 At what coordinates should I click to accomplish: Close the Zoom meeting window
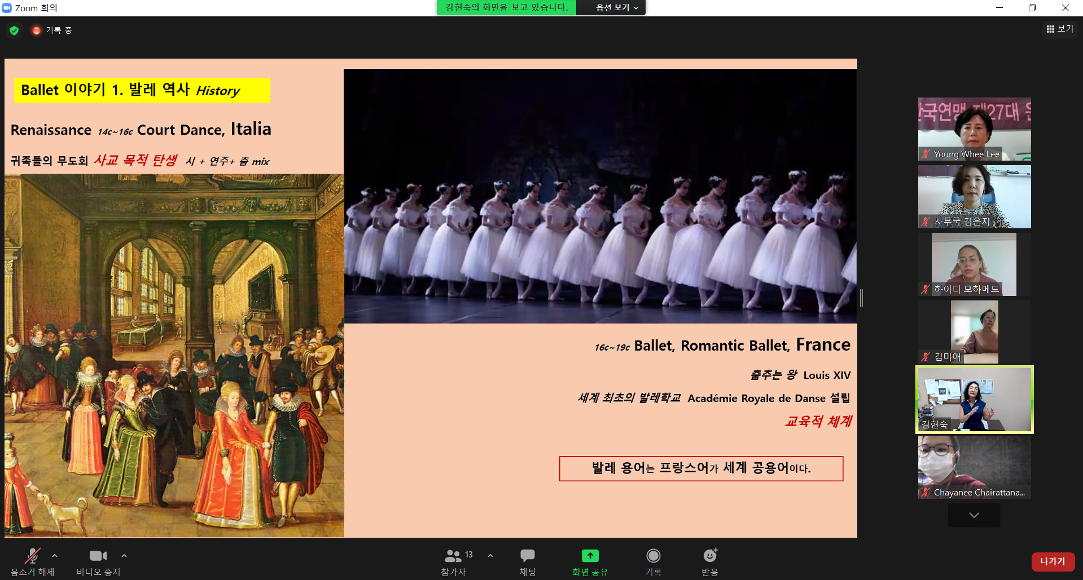pyautogui.click(x=1066, y=8)
